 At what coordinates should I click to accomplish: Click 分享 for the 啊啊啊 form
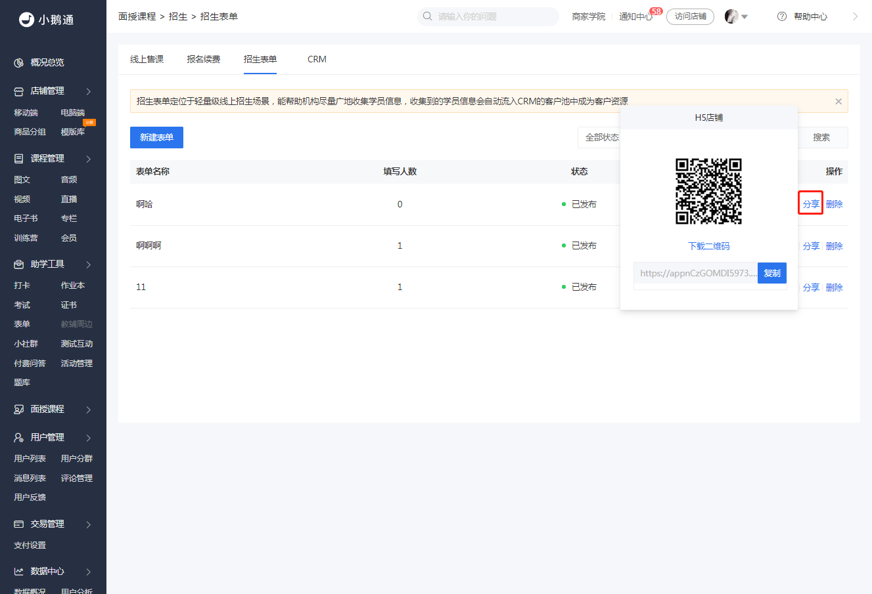[x=811, y=246]
